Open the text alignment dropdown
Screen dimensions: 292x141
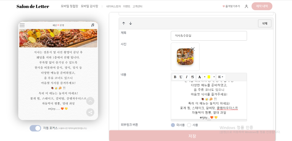click(x=221, y=77)
